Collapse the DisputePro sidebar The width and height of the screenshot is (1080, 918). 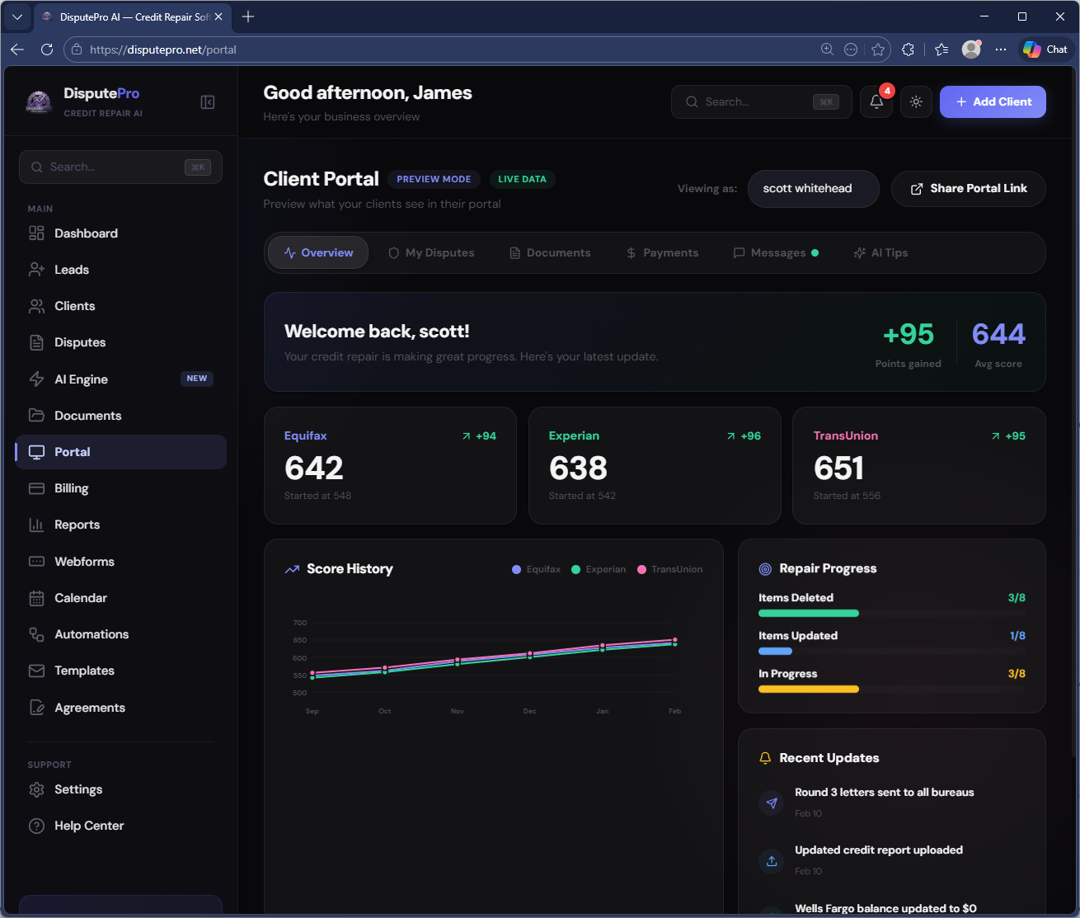pos(207,101)
